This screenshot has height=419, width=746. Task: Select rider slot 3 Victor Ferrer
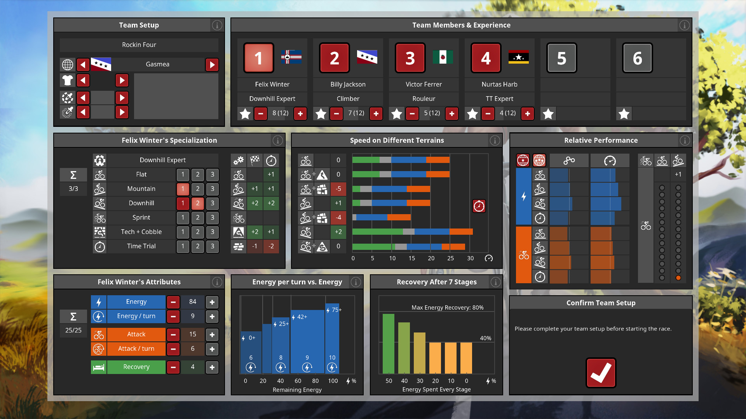pos(410,58)
